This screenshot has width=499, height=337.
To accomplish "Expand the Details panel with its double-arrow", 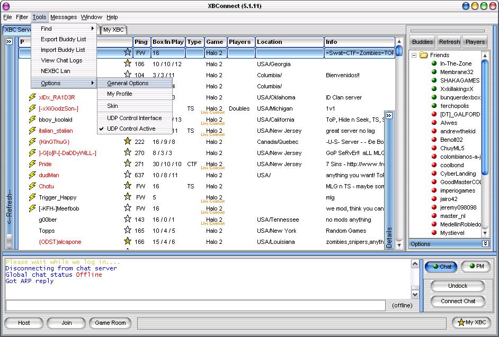I will point(389,115).
